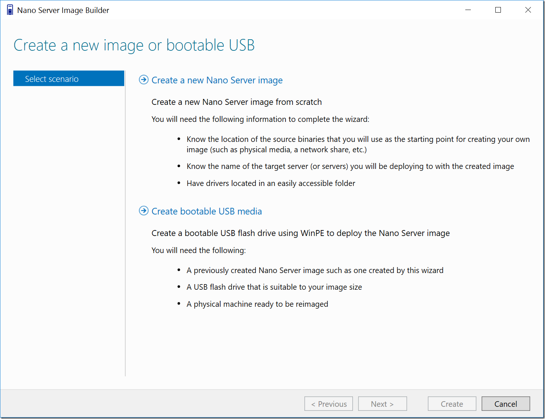Click the heading Create a new image or bootable USB
Screen dimensions: 545x419
click(134, 45)
